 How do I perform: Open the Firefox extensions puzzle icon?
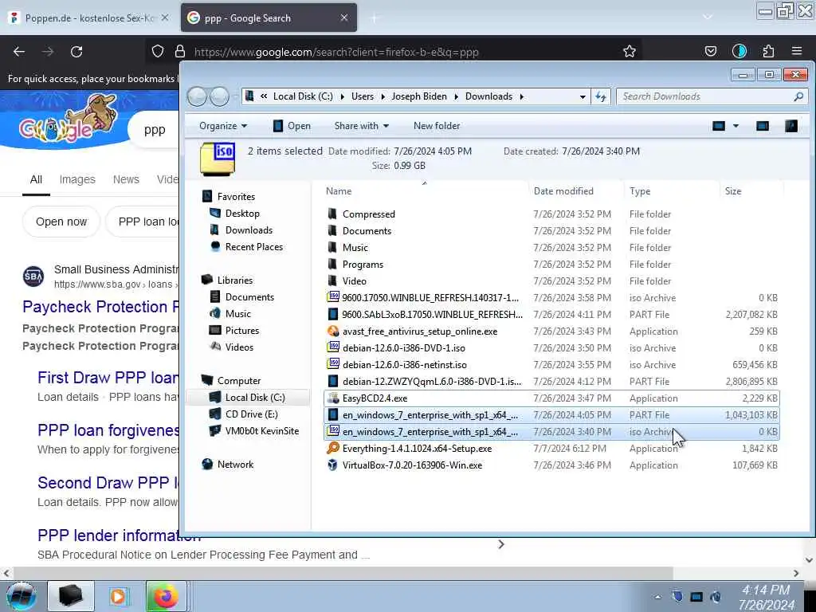[768, 51]
